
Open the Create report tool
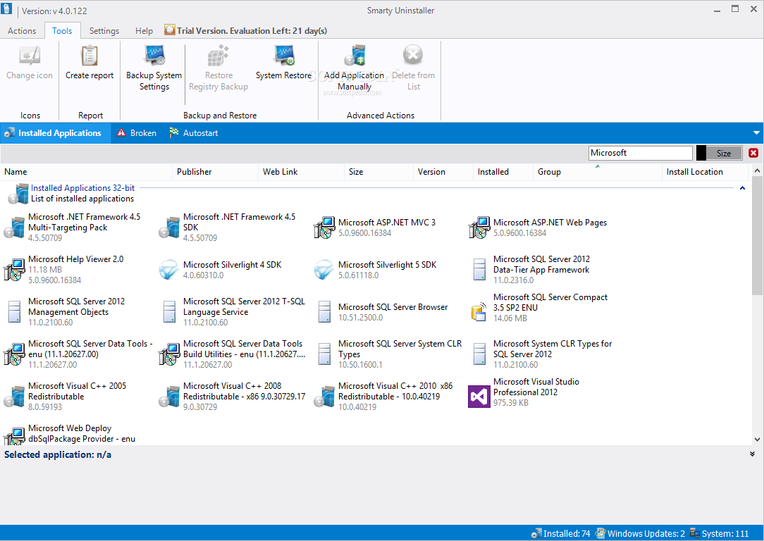(90, 63)
